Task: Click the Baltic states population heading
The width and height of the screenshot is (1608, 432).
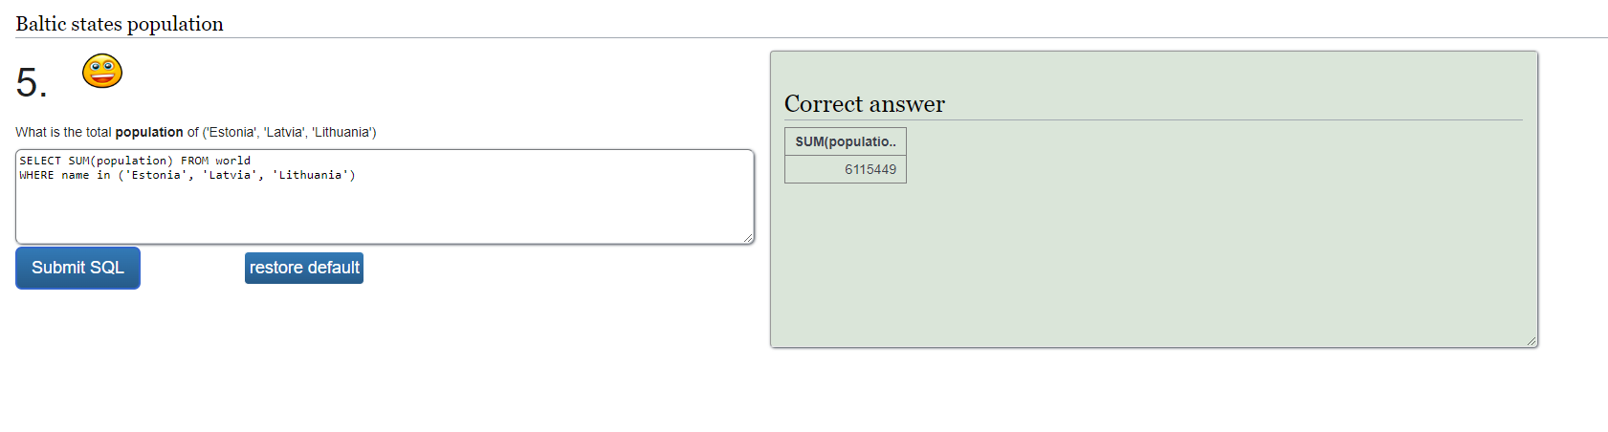Action: click(x=120, y=24)
